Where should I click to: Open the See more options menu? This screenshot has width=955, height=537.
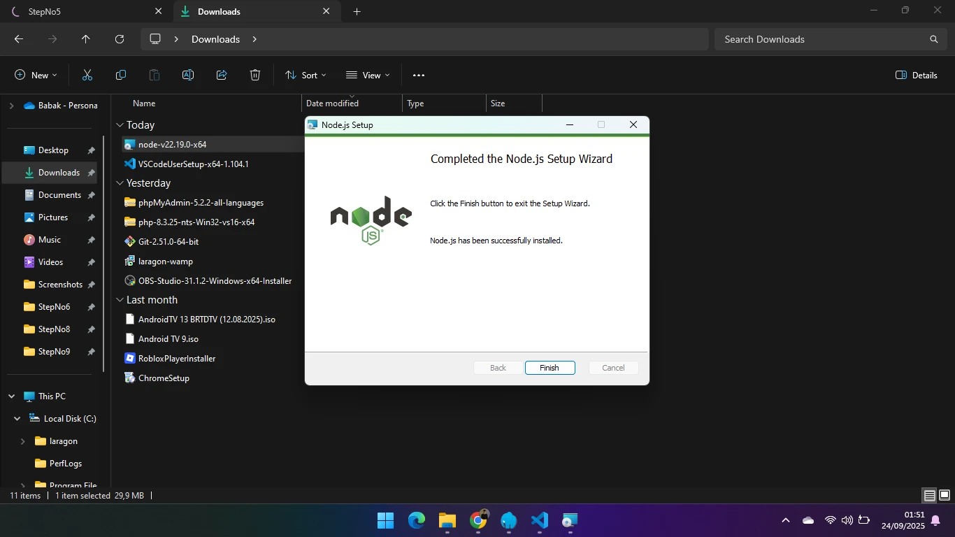[419, 75]
